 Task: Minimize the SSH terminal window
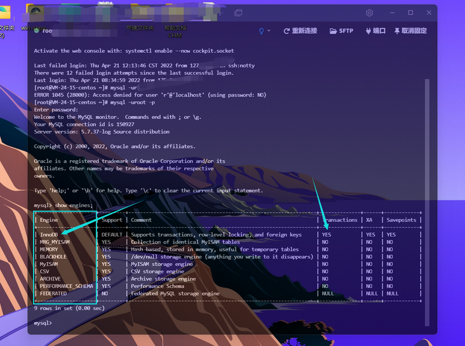(393, 13)
